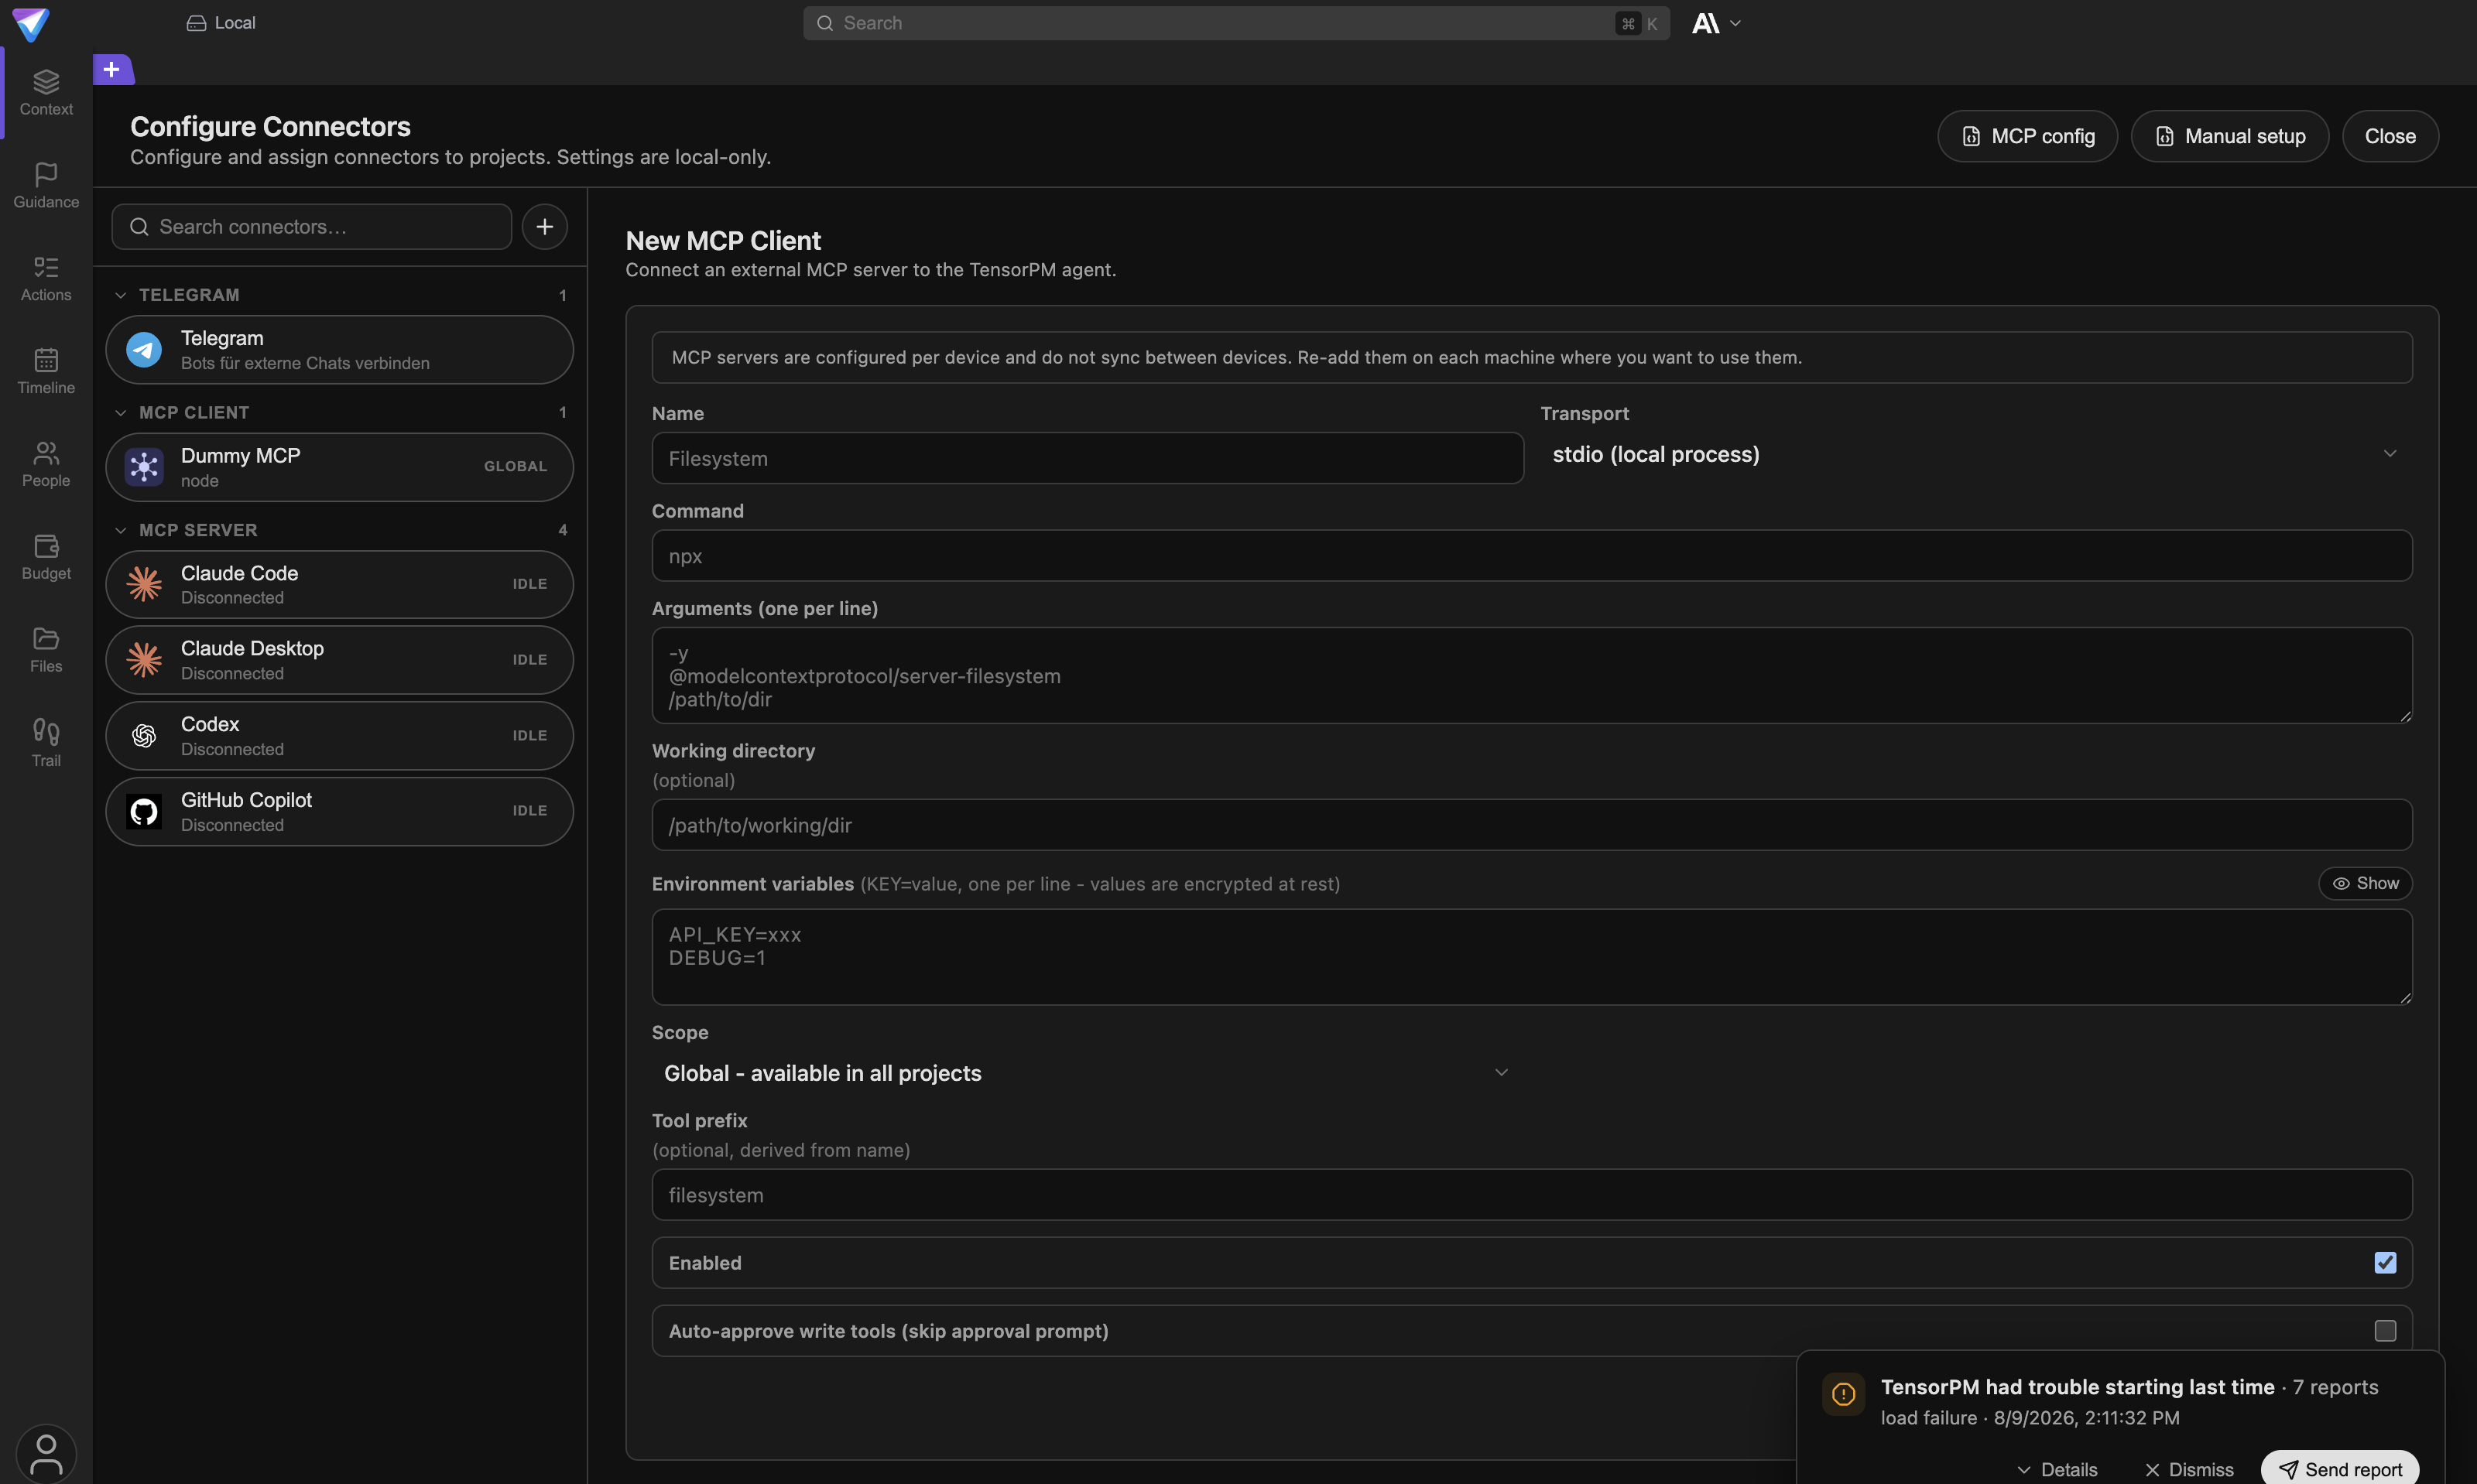Click the Working directory input field
Screen dimensions: 2477x1484
pyautogui.click(x=1532, y=825)
